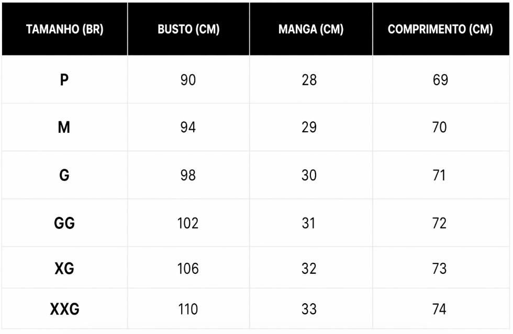Select the size P row label
This screenshot has height=334, width=513.
64,80
